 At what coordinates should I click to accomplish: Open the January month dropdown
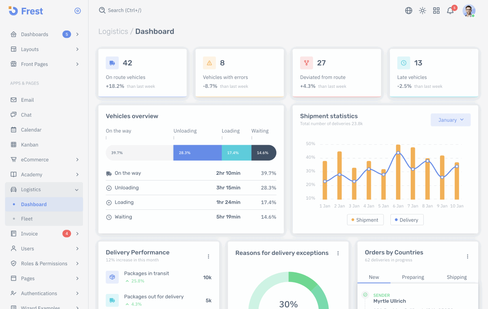tap(451, 120)
